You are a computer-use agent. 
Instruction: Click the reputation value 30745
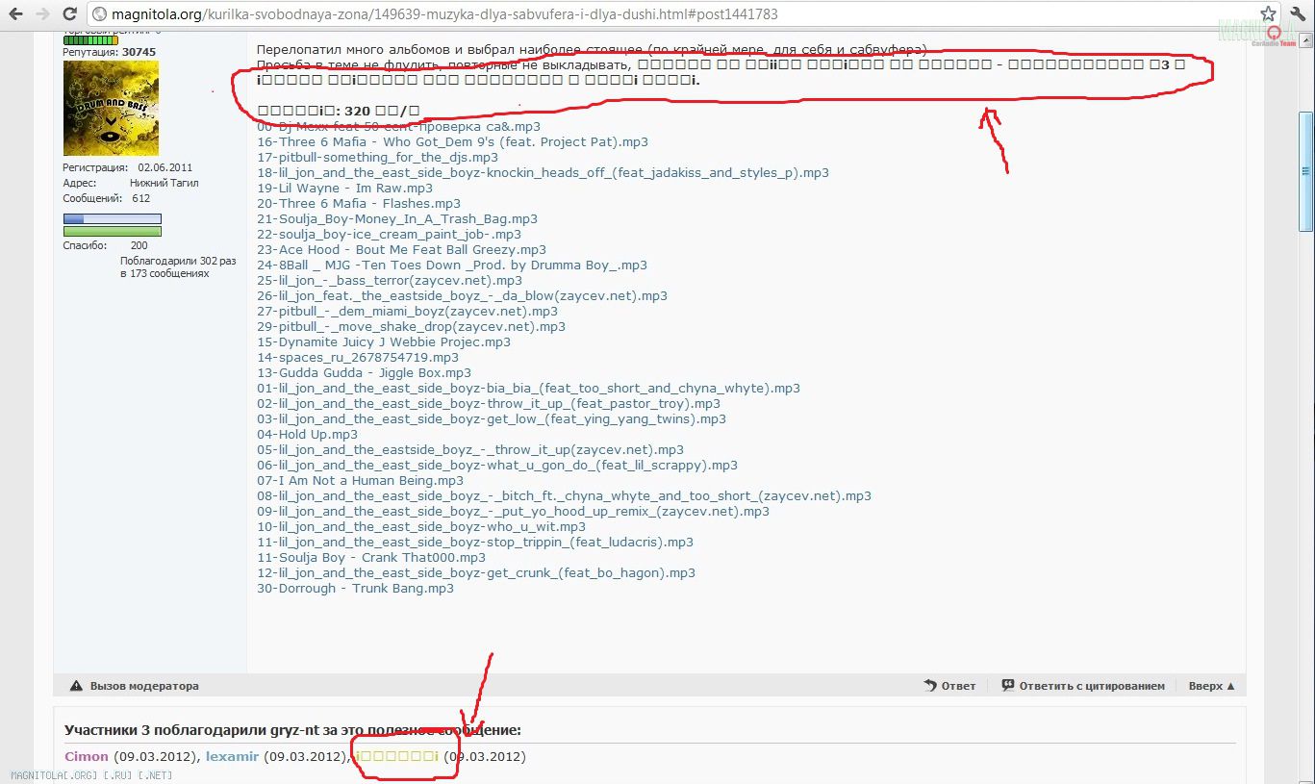139,52
